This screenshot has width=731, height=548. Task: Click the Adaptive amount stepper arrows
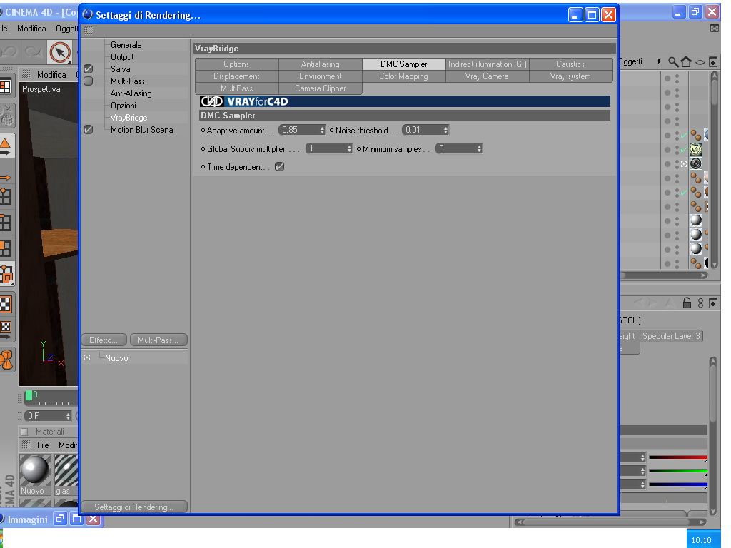click(x=322, y=130)
